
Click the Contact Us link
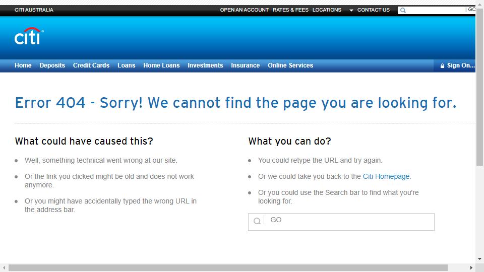pos(374,10)
